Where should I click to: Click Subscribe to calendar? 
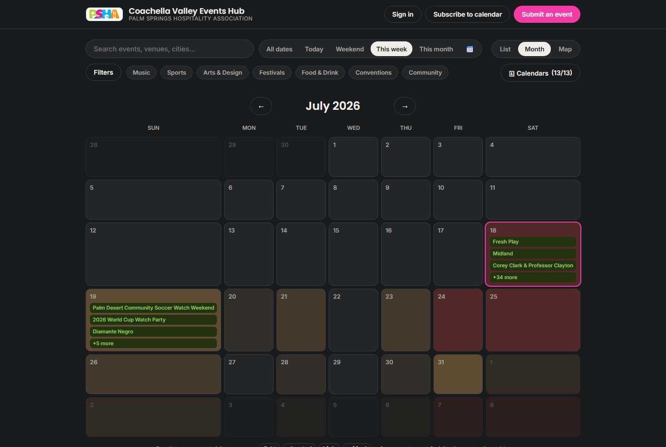click(x=468, y=14)
